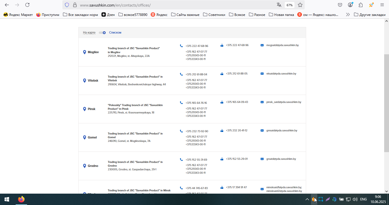
Task: Expand the Новая папка bookmarks folder
Action: coord(281,15)
